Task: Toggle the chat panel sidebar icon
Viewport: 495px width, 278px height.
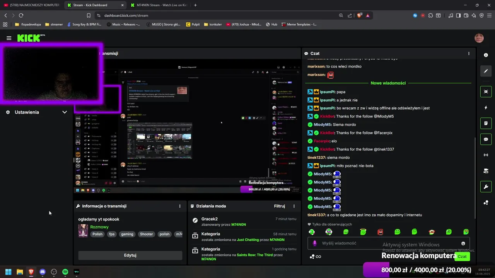Action: 486,139
